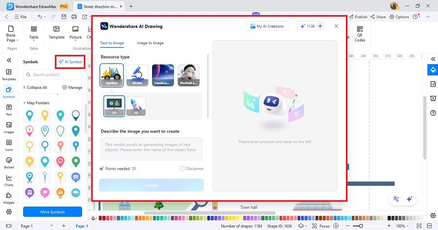The width and height of the screenshot is (438, 230).
Task: Click the floating AI sparkle button
Action: click(x=409, y=199)
